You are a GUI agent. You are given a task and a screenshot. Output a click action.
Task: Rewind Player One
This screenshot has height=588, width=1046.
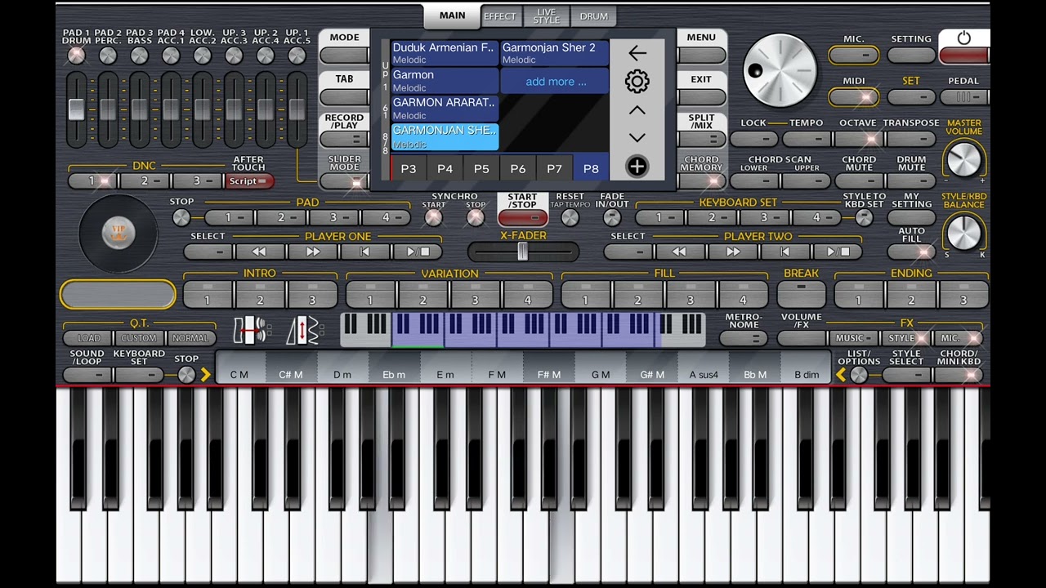tap(259, 252)
